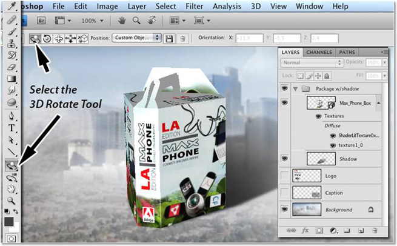Open the Layer menu
The width and height of the screenshot is (397, 246).
tap(137, 6)
